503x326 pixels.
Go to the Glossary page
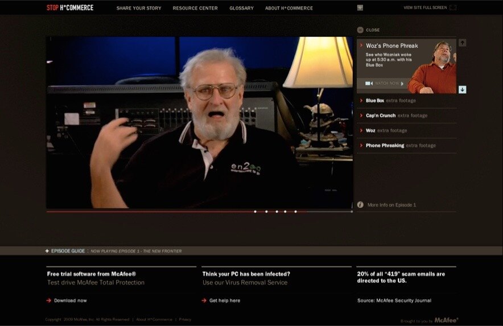point(242,8)
